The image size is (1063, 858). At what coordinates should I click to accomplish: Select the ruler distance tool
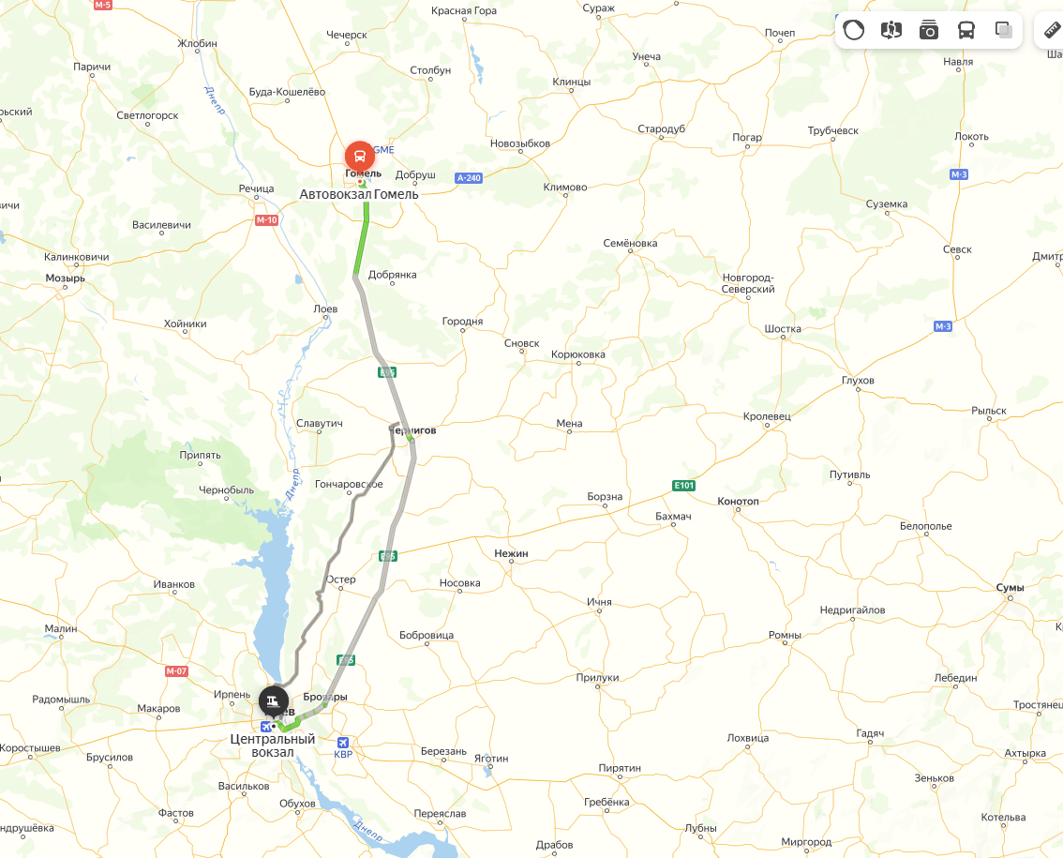(x=1052, y=30)
